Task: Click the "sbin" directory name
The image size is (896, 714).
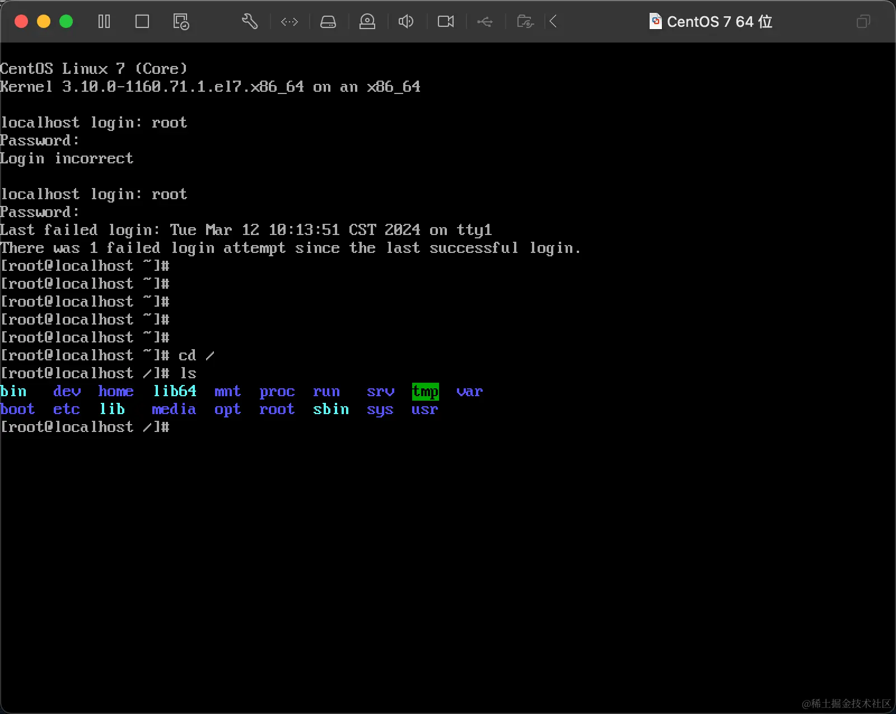Action: point(331,409)
